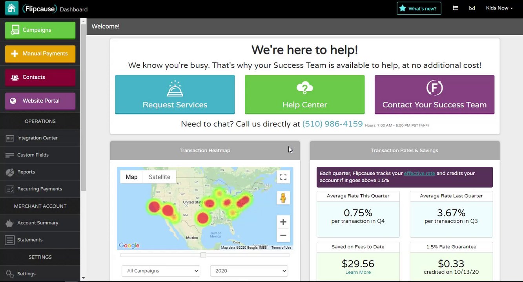Viewport: 523px width, 282px height.
Task: Click the circled F Success Team icon
Action: (434, 88)
